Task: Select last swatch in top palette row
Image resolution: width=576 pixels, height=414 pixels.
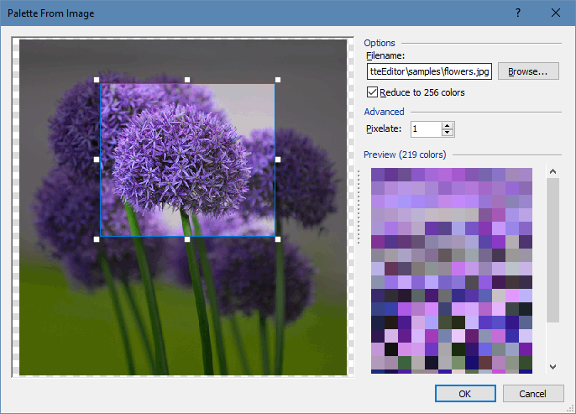Action: (526, 175)
